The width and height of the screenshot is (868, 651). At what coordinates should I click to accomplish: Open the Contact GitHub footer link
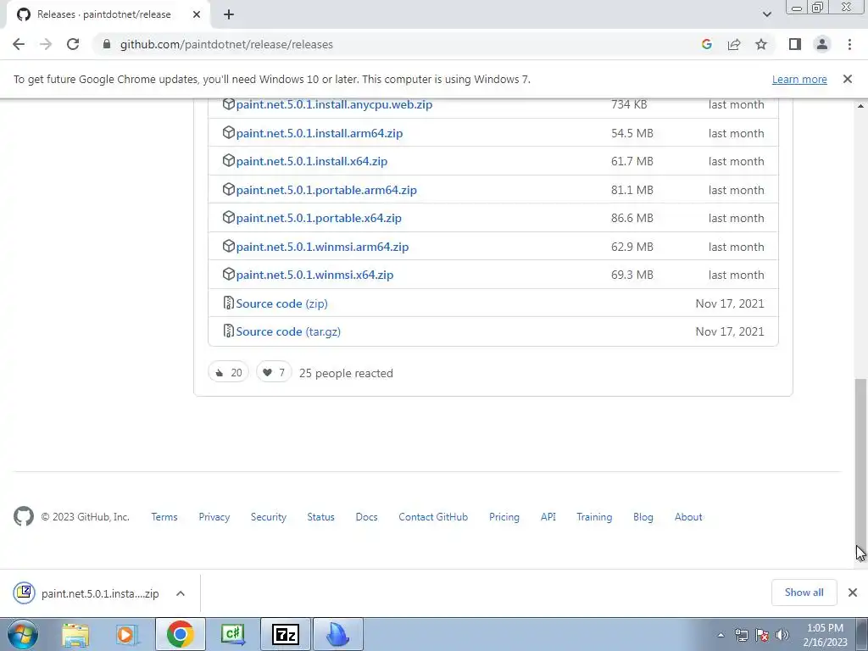coord(433,517)
